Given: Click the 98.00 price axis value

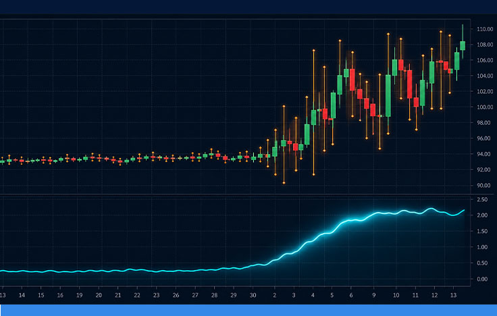Looking at the screenshot, I should click(485, 123).
